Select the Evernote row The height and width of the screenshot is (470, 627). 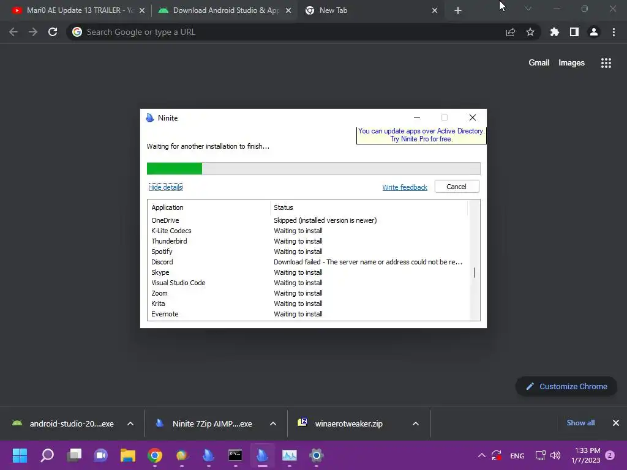(307, 314)
